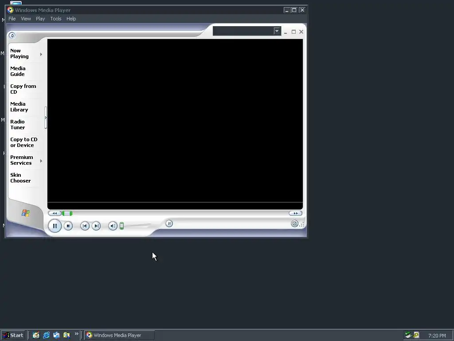The height and width of the screenshot is (341, 454).
Task: Skip to the previous track
Action: pyautogui.click(x=85, y=226)
